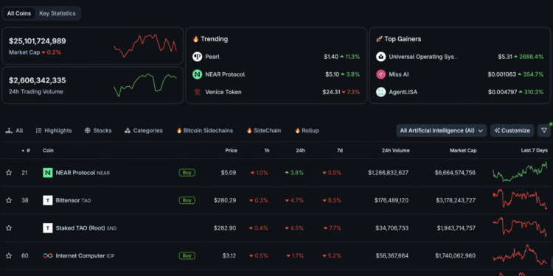Sort by 24h change column
Screen dimensions: 553x276
point(301,150)
